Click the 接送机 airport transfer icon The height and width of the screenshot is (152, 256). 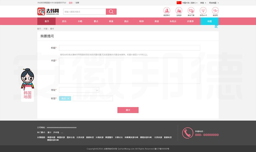(x=215, y=11)
